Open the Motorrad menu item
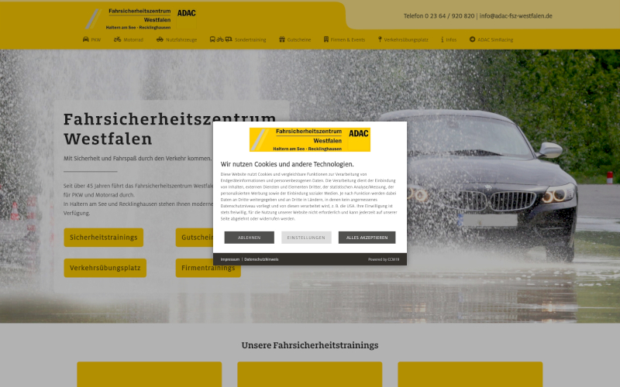620x387 pixels. [x=133, y=39]
